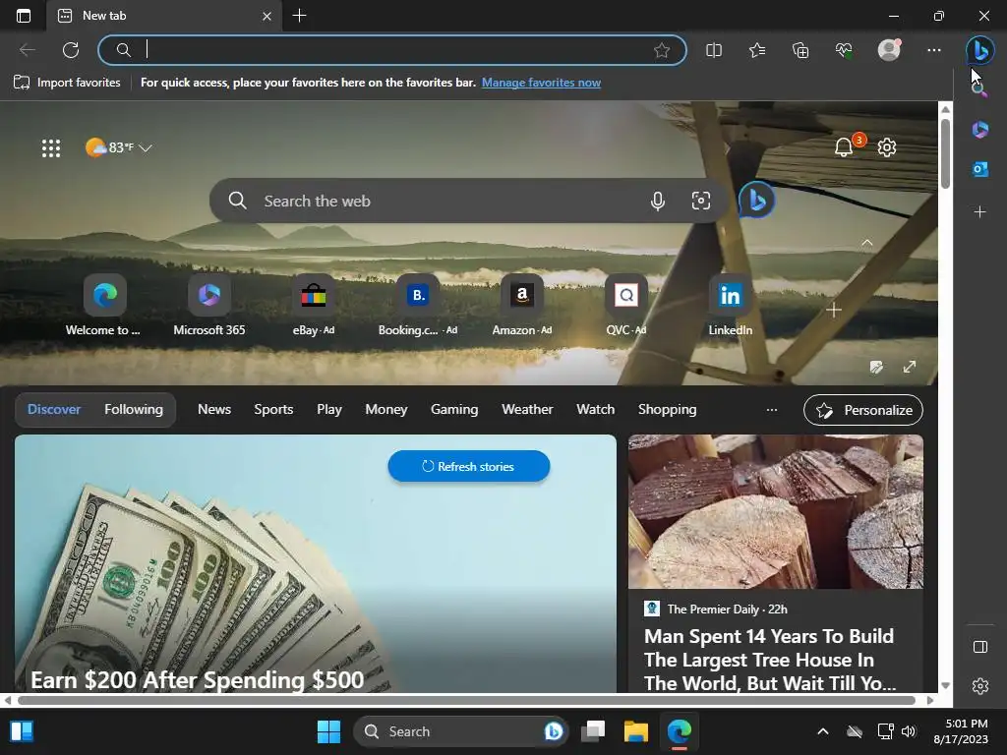Add this page to favorites star
This screenshot has height=755, width=1007.
pos(662,50)
